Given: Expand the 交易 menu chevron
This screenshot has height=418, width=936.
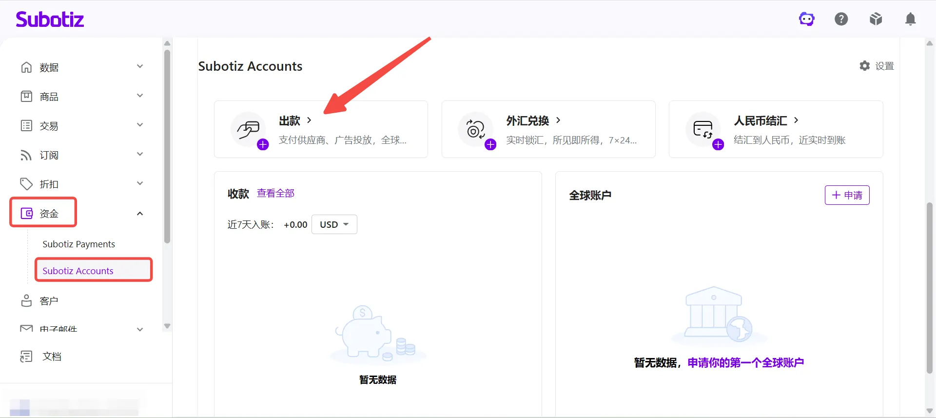Looking at the screenshot, I should pos(140,125).
